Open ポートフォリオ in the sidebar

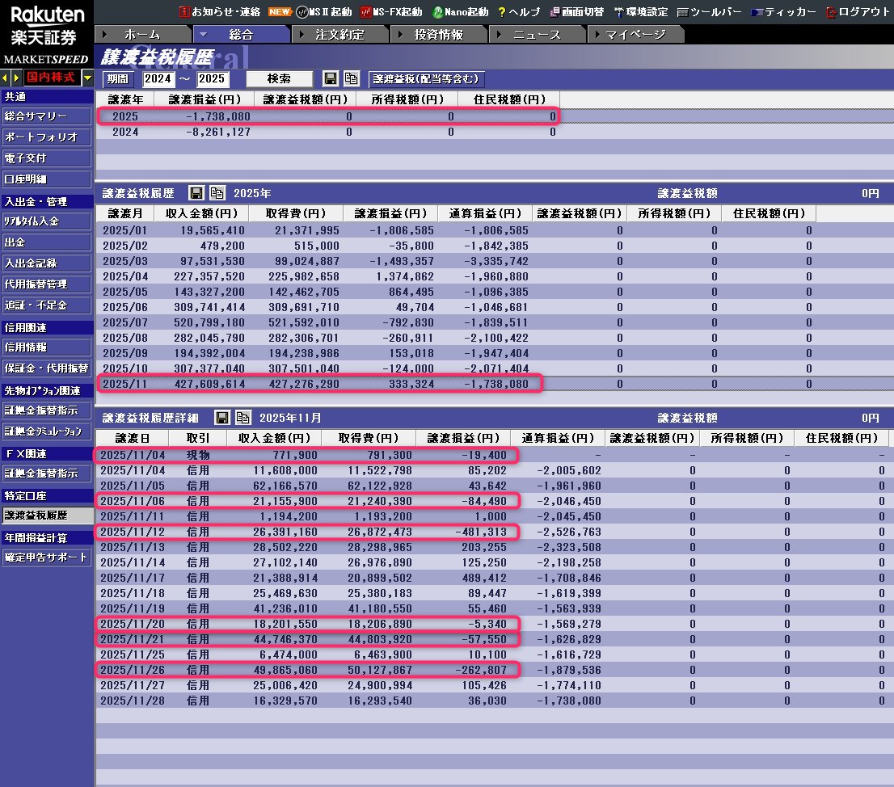(46, 137)
